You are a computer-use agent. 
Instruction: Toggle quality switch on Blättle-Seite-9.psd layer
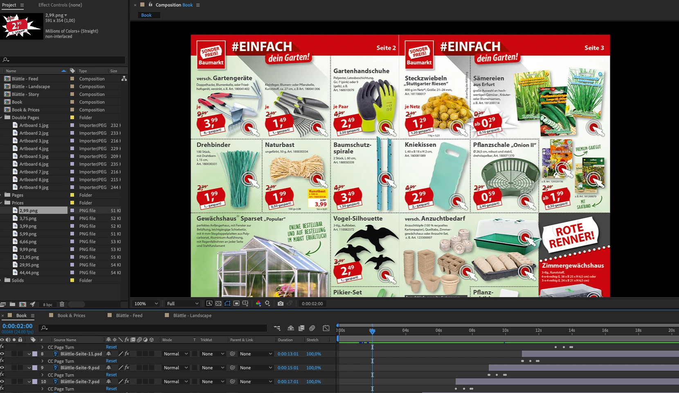(x=121, y=368)
